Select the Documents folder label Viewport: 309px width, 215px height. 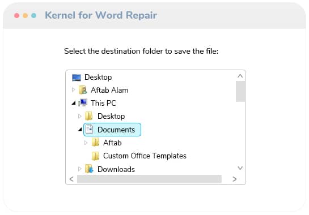pos(116,130)
